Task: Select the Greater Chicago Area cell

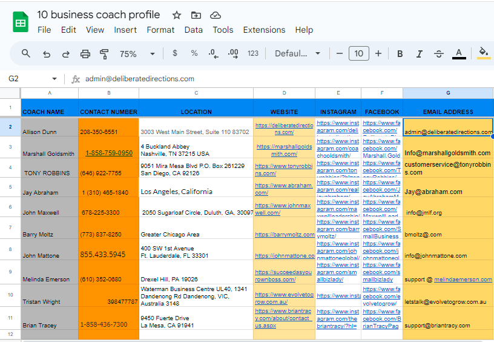Action: [196, 228]
